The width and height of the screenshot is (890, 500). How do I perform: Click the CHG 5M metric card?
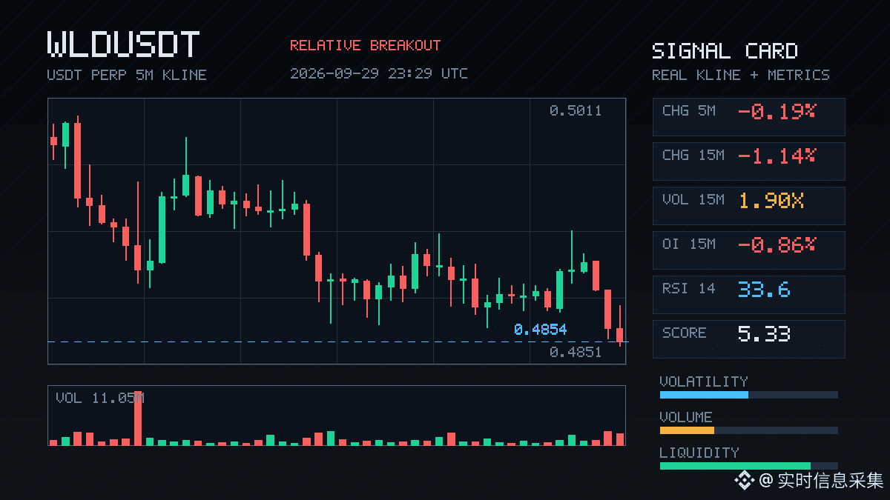point(748,117)
